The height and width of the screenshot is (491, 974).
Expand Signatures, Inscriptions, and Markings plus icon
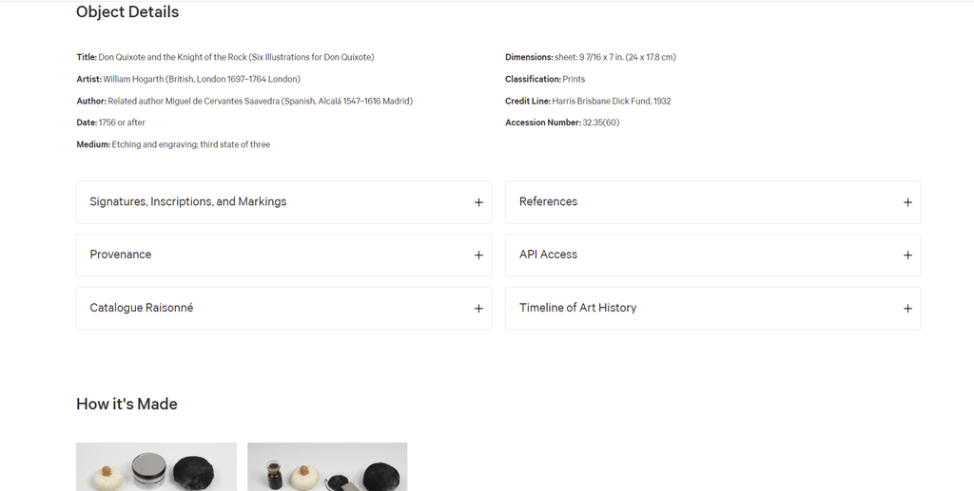(478, 202)
